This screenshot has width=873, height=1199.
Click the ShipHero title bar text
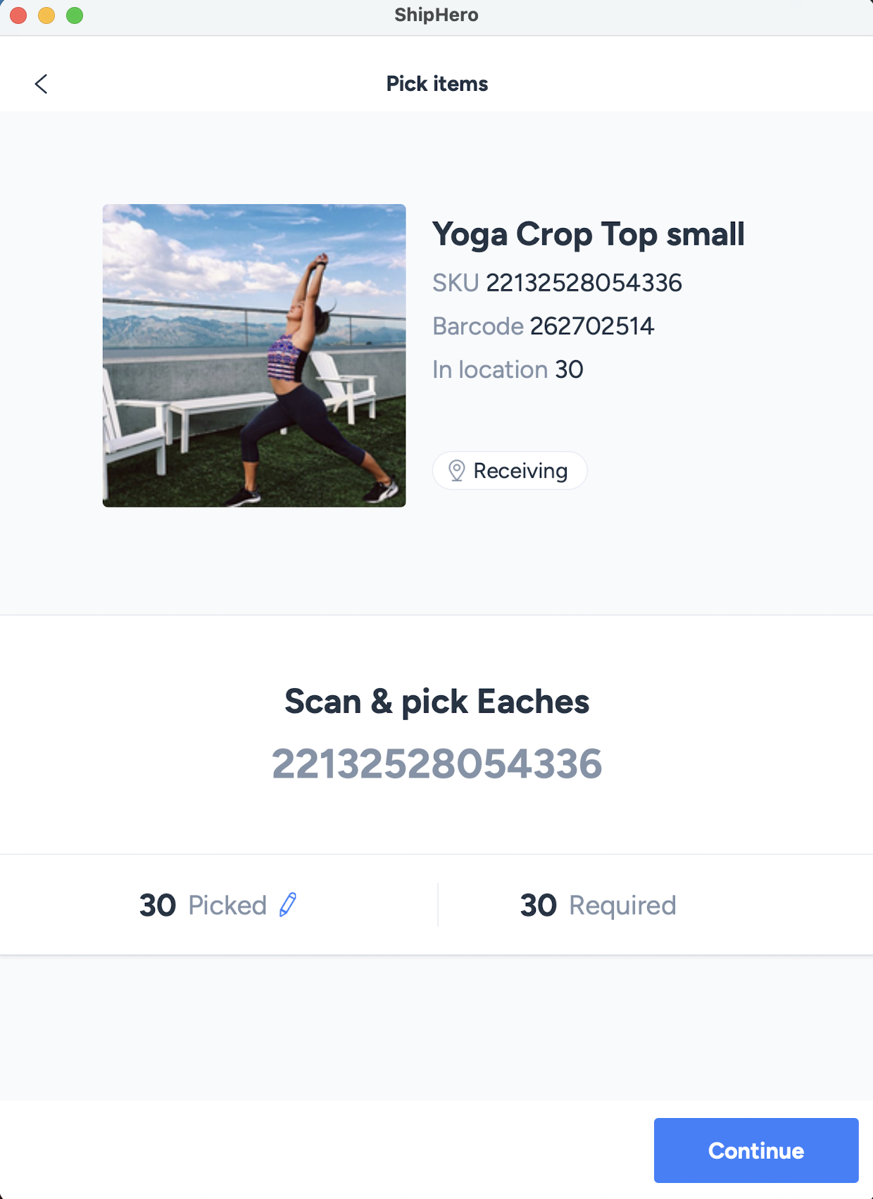(x=436, y=15)
